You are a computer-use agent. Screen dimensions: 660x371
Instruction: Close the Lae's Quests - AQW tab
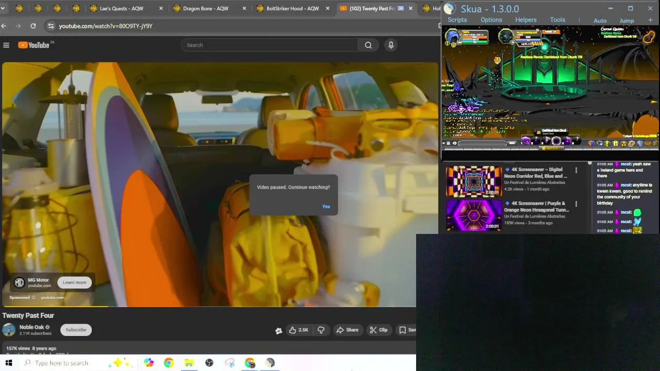161,9
